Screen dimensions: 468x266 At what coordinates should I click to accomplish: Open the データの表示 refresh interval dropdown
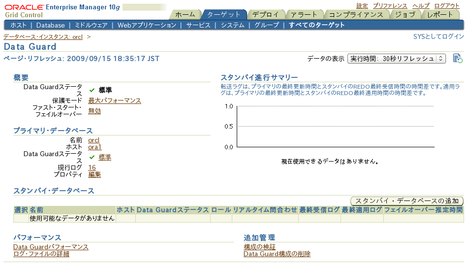pyautogui.click(x=396, y=59)
